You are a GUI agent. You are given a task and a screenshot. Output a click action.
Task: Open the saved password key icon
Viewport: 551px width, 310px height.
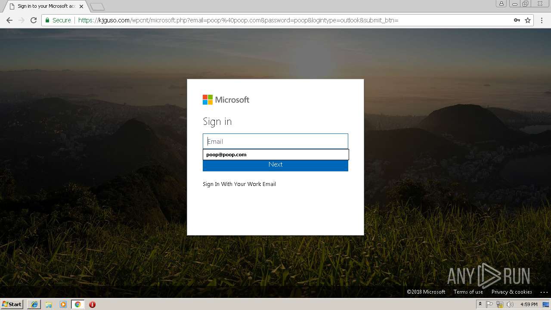pyautogui.click(x=517, y=20)
